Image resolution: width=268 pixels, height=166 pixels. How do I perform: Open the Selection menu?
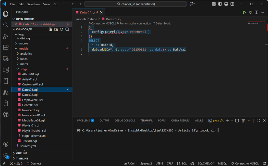pyautogui.click(x=33, y=4)
